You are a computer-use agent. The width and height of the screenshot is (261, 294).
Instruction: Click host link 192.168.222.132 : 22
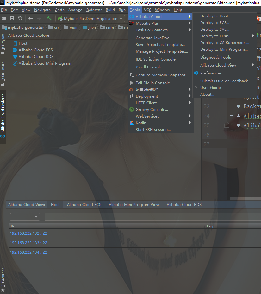pos(28,233)
